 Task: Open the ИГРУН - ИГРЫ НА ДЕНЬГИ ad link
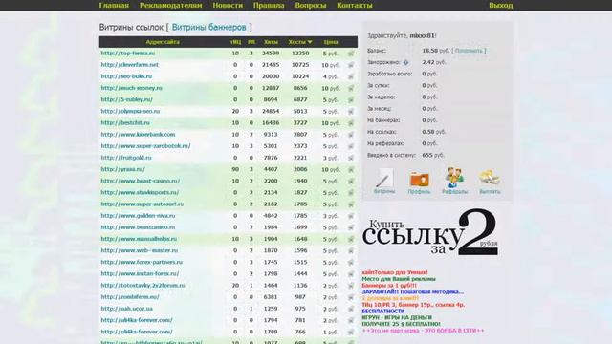pos(397,317)
